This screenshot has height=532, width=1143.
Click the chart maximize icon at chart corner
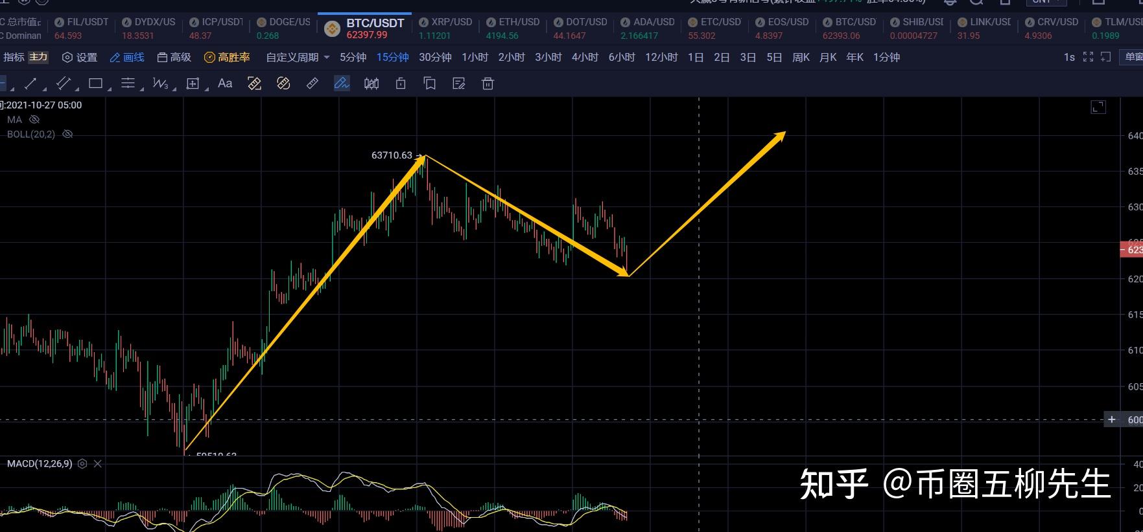tap(1098, 107)
